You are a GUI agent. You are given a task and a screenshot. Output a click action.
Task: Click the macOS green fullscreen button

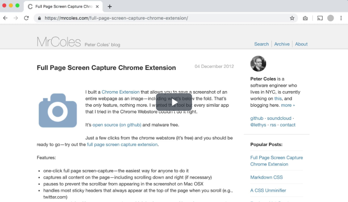pyautogui.click(x=18, y=6)
